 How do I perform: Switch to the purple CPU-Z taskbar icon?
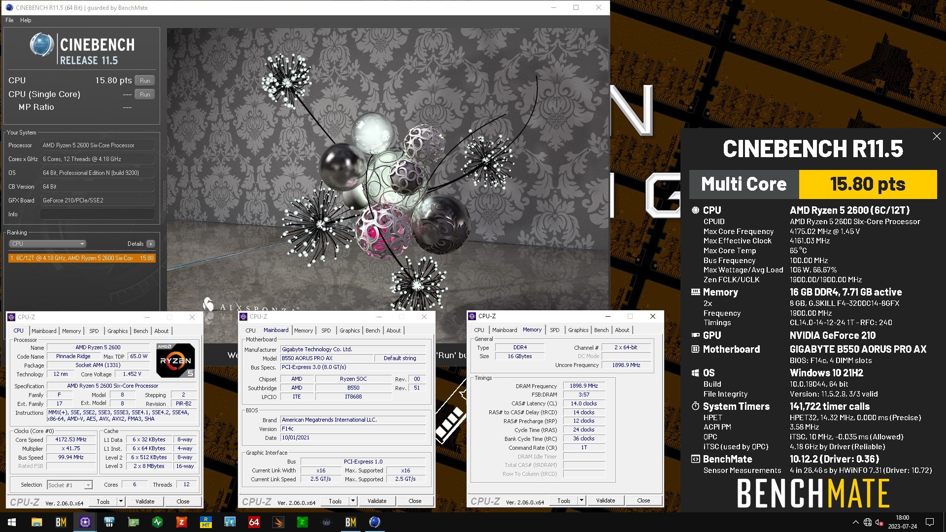click(85, 522)
